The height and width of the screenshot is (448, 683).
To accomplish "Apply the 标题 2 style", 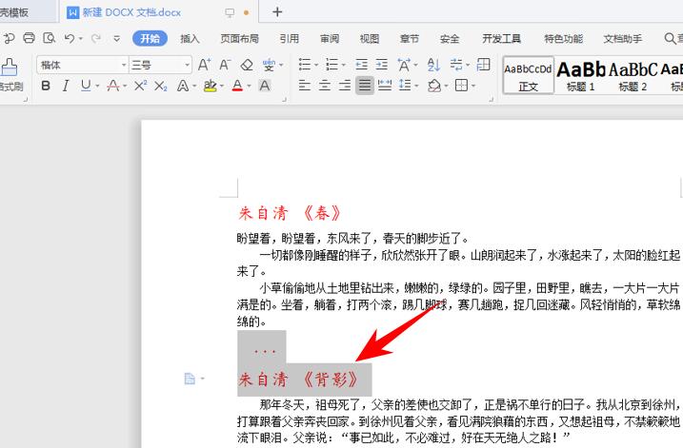I will [x=633, y=76].
